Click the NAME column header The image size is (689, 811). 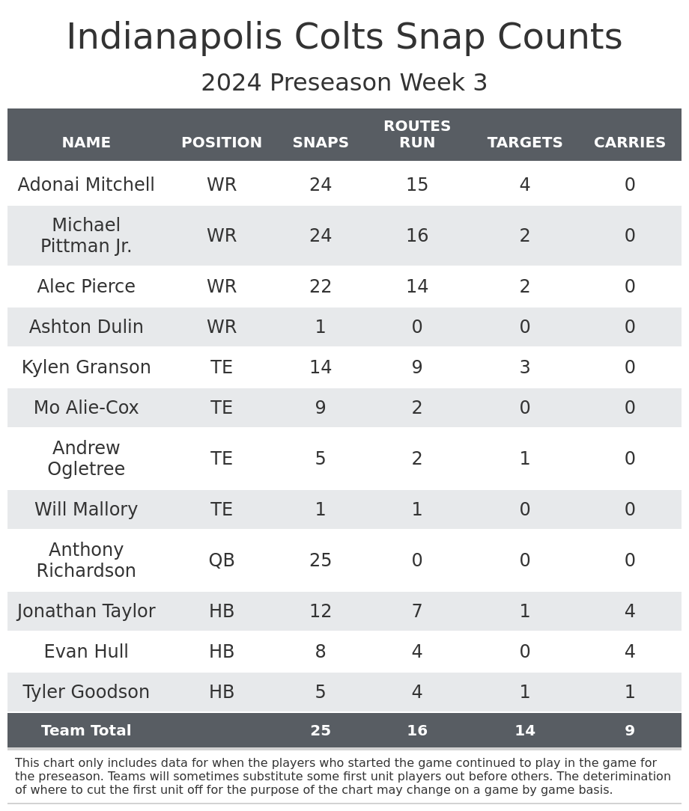(x=86, y=143)
